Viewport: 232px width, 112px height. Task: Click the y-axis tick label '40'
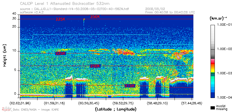(14, 14)
